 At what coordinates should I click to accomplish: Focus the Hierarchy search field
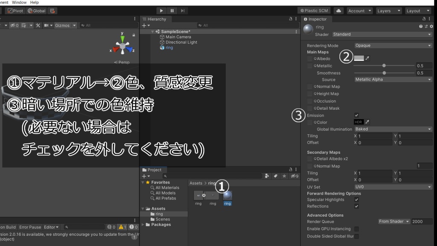point(248,25)
